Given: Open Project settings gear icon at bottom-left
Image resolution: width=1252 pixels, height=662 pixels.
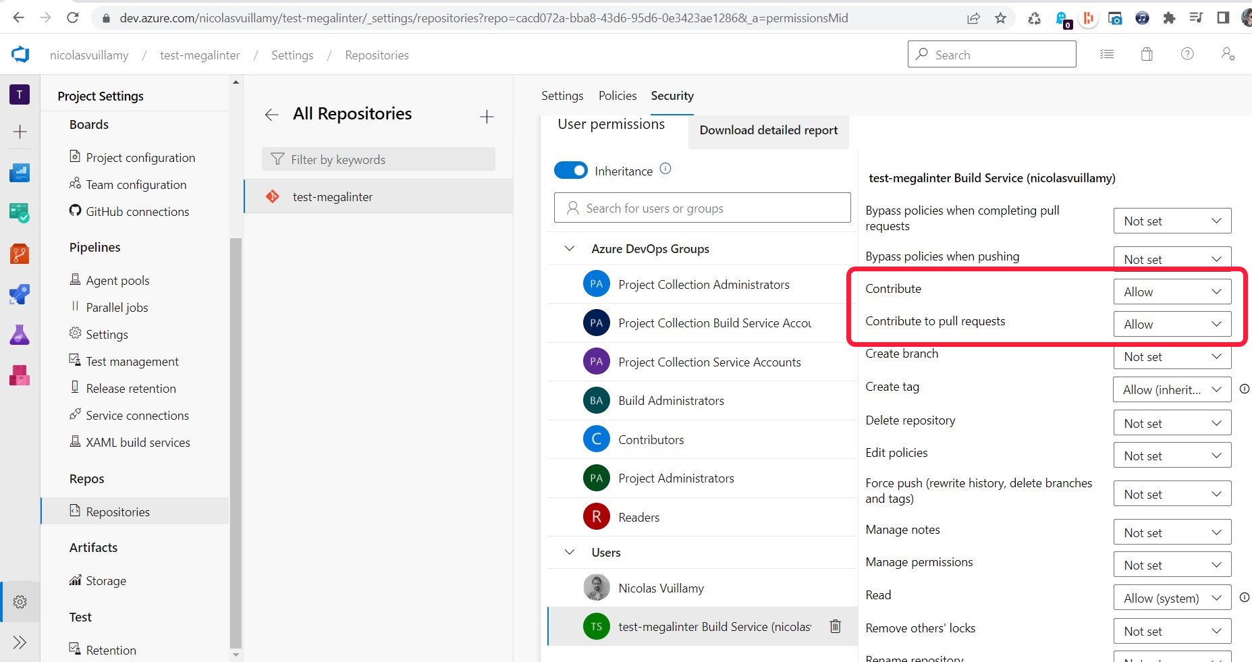Looking at the screenshot, I should (20, 602).
